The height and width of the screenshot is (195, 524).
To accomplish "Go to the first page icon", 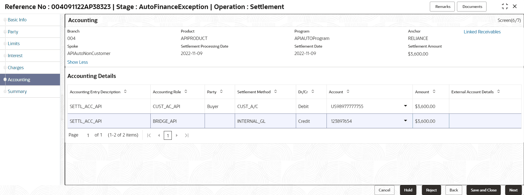I will coord(149,135).
